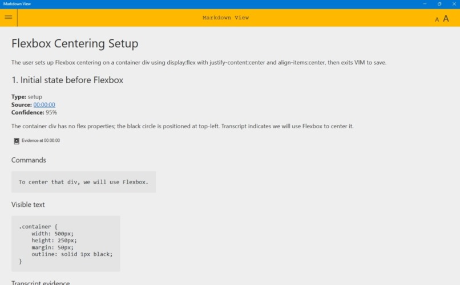Restore down the Markdown View window
Screen dimensions: 460x285
[439, 4]
